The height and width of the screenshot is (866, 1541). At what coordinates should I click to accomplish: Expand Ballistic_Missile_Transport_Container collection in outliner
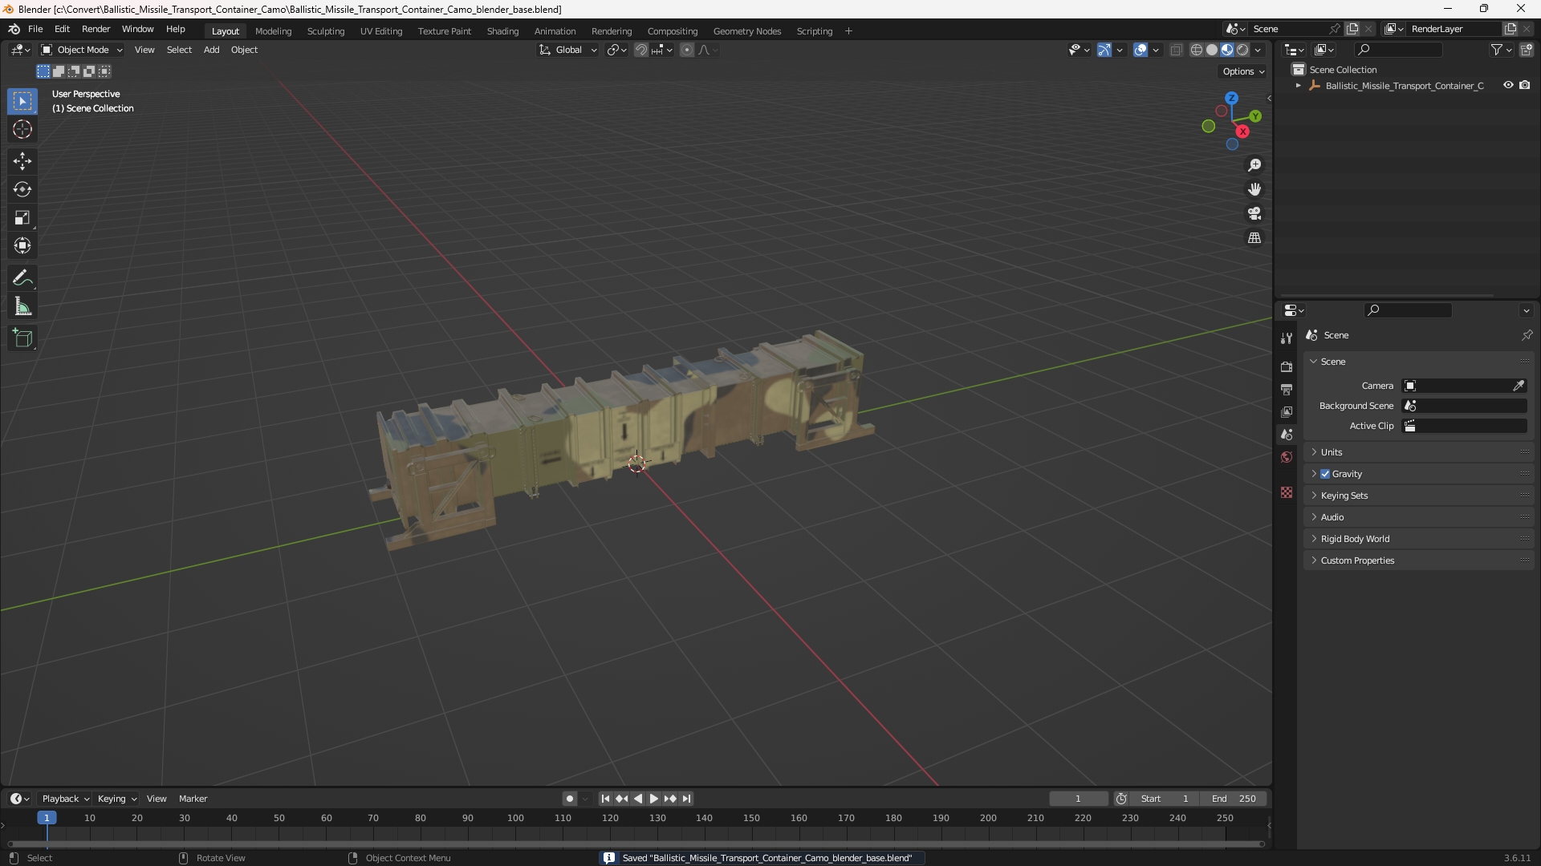1299,85
